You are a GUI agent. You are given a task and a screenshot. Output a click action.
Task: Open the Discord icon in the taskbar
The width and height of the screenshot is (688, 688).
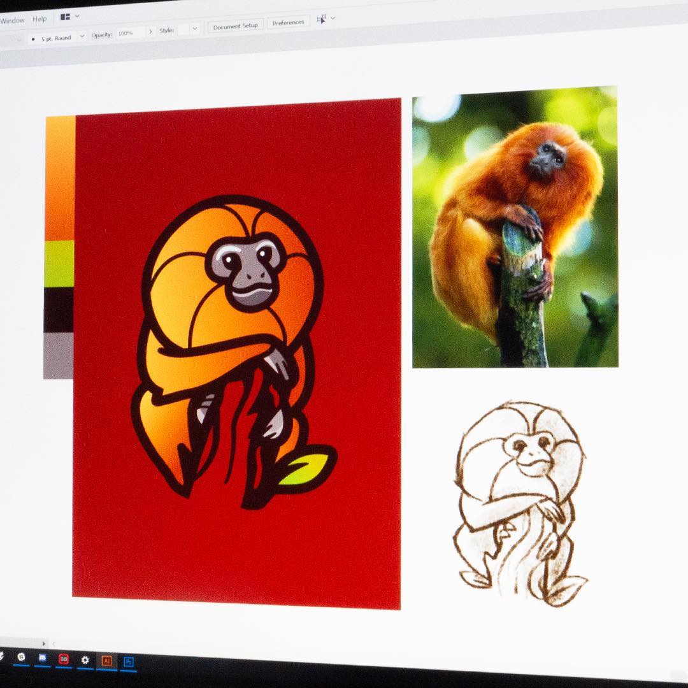(x=42, y=657)
